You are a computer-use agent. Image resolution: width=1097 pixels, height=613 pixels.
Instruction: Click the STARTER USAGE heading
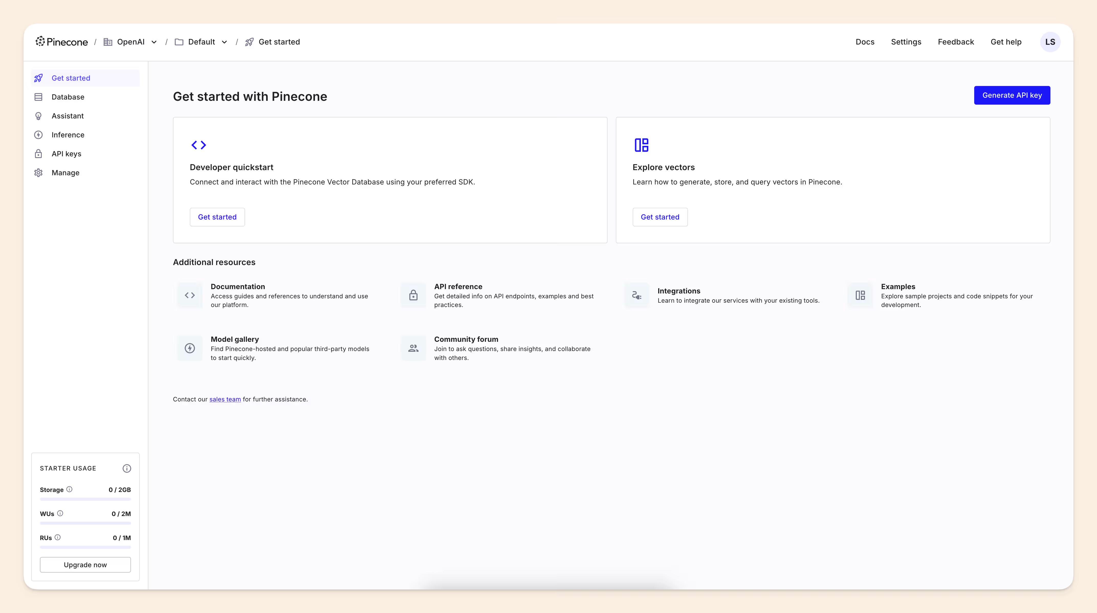[68, 468]
